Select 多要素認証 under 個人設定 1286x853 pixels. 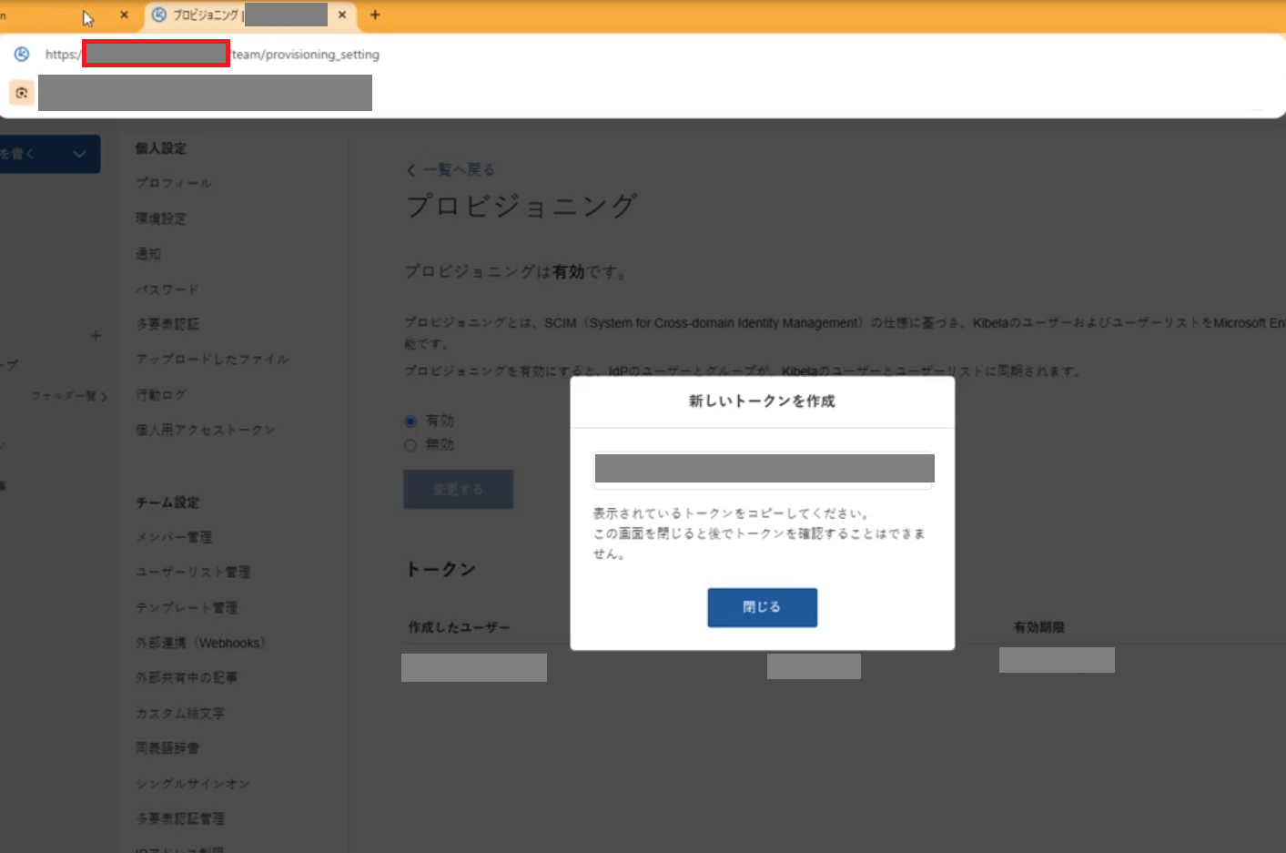click(x=167, y=324)
